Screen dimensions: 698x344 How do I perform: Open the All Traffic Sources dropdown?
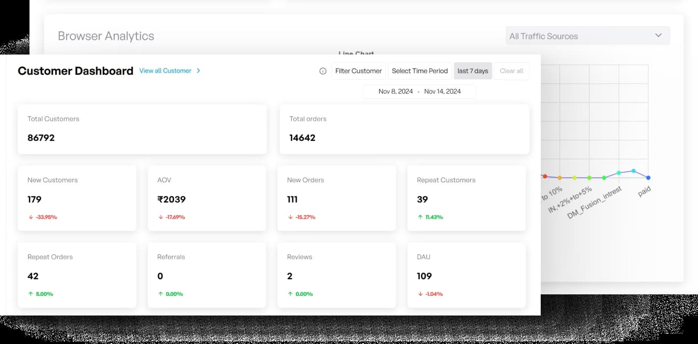tap(588, 35)
